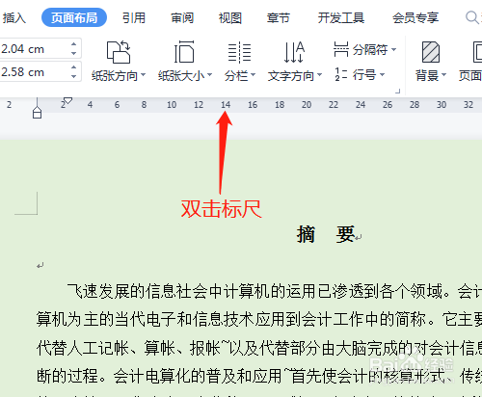Increase the 2.58 cm margin value
The image size is (482, 397).
click(x=74, y=66)
